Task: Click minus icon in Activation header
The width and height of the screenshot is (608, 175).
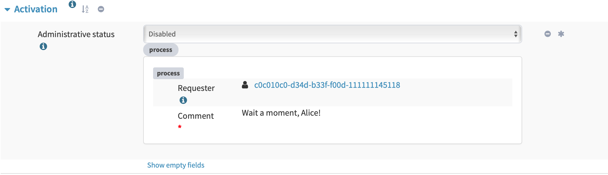Action: [101, 9]
